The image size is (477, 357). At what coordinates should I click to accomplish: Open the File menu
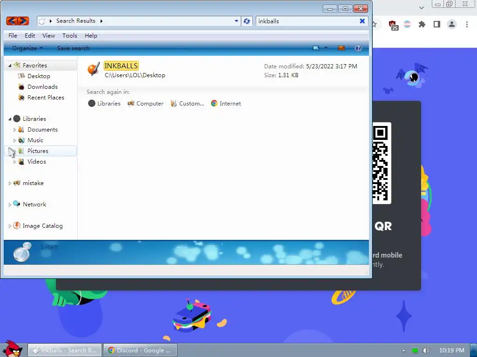pos(13,35)
